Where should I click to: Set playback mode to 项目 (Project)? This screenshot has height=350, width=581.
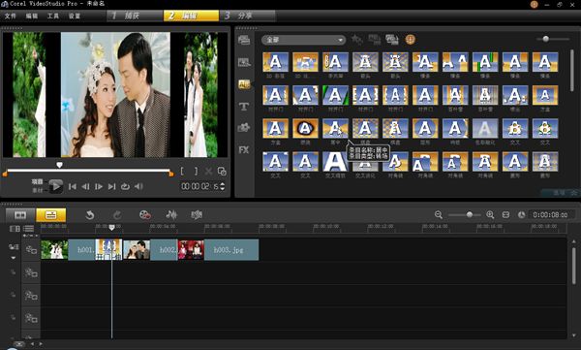point(37,181)
